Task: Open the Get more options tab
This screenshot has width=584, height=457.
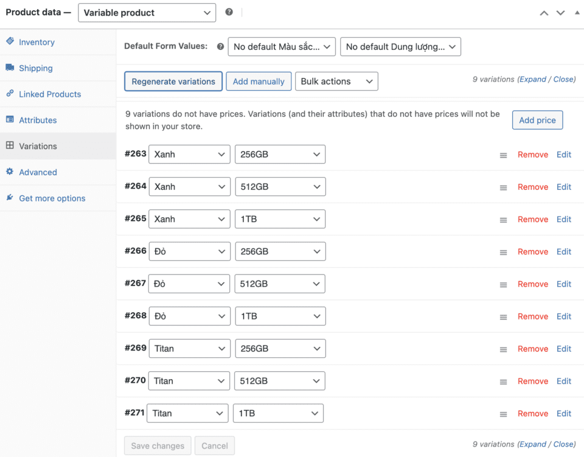Action: pyautogui.click(x=58, y=198)
